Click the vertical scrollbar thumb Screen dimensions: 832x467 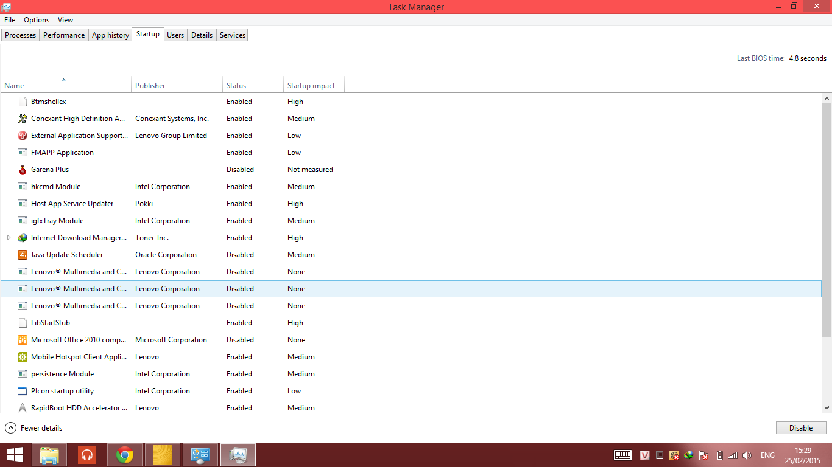tap(827, 220)
